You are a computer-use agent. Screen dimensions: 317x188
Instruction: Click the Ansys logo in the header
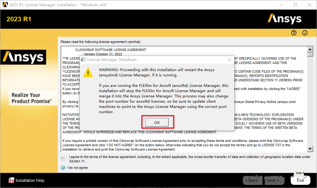pos(285,19)
